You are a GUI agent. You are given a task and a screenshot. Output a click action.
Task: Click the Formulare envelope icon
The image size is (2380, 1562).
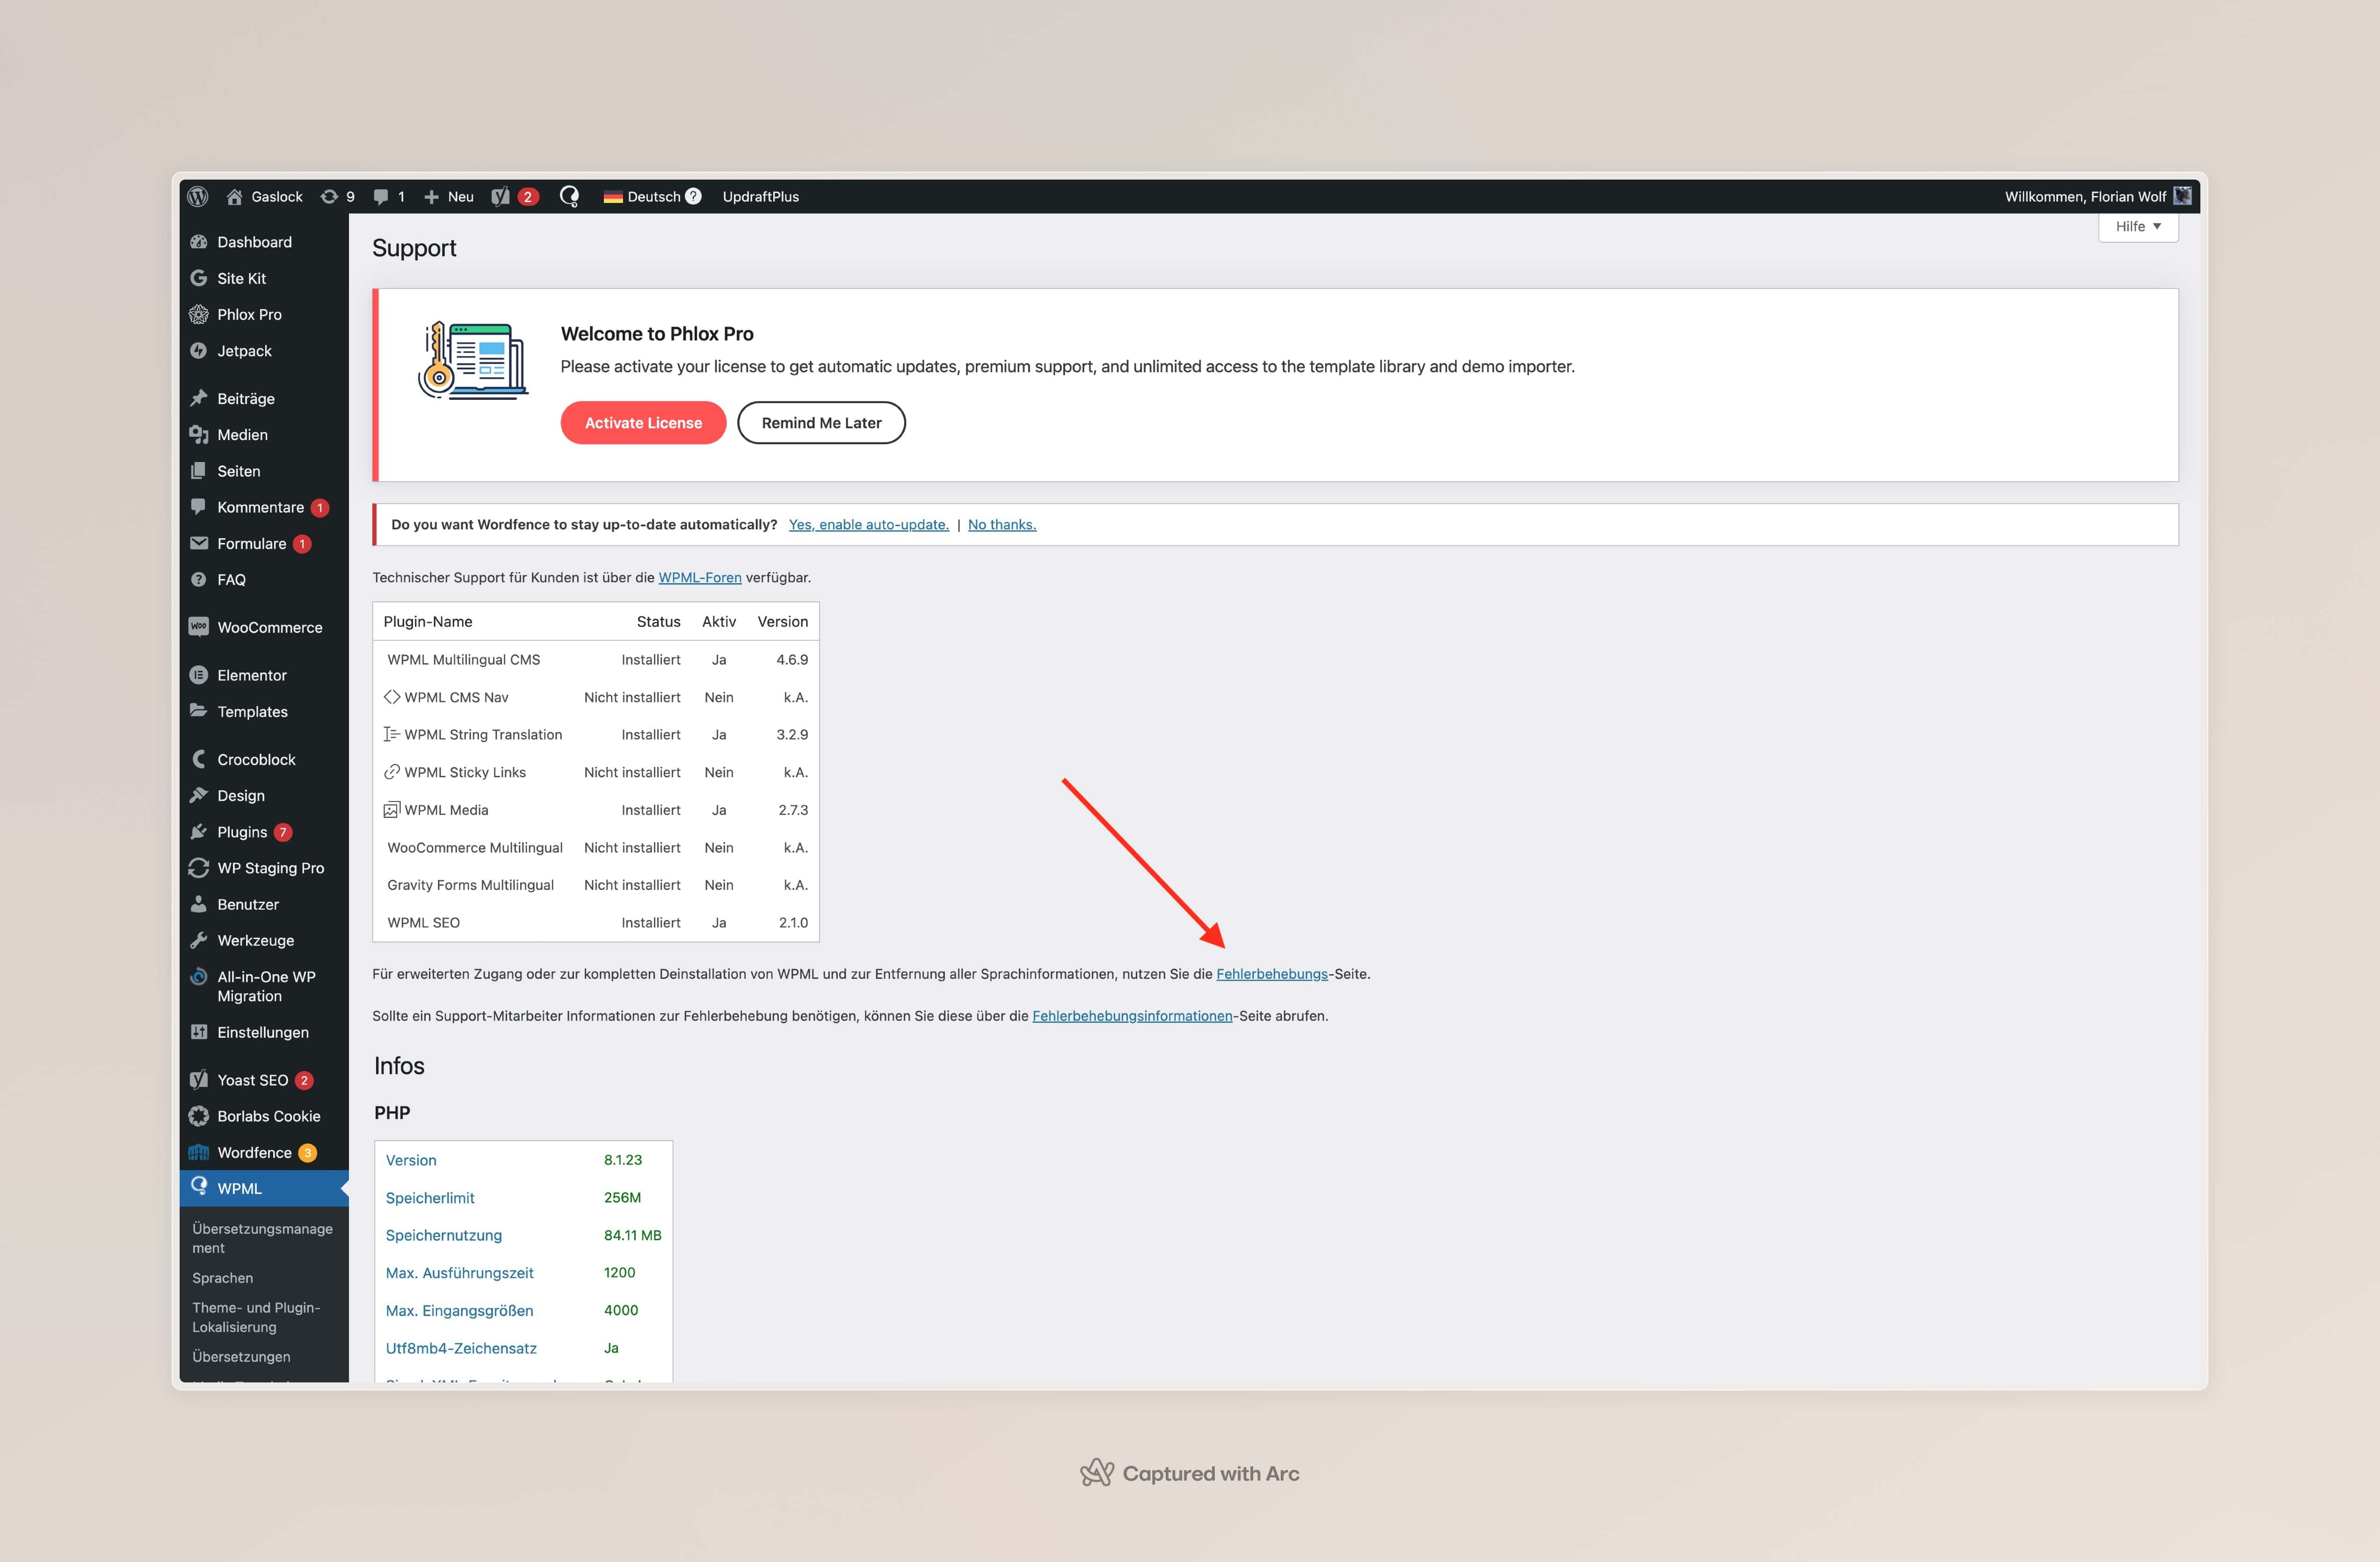tap(199, 543)
